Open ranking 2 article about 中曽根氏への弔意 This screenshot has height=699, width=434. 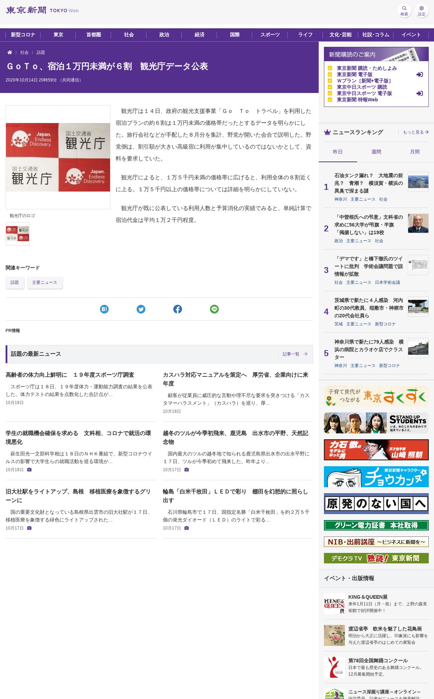click(x=369, y=225)
